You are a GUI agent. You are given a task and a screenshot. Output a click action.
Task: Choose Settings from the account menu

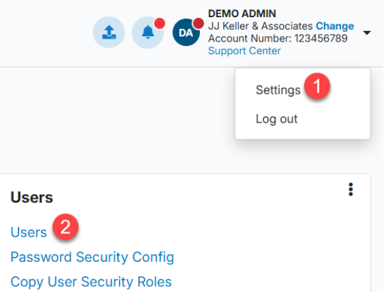click(278, 90)
